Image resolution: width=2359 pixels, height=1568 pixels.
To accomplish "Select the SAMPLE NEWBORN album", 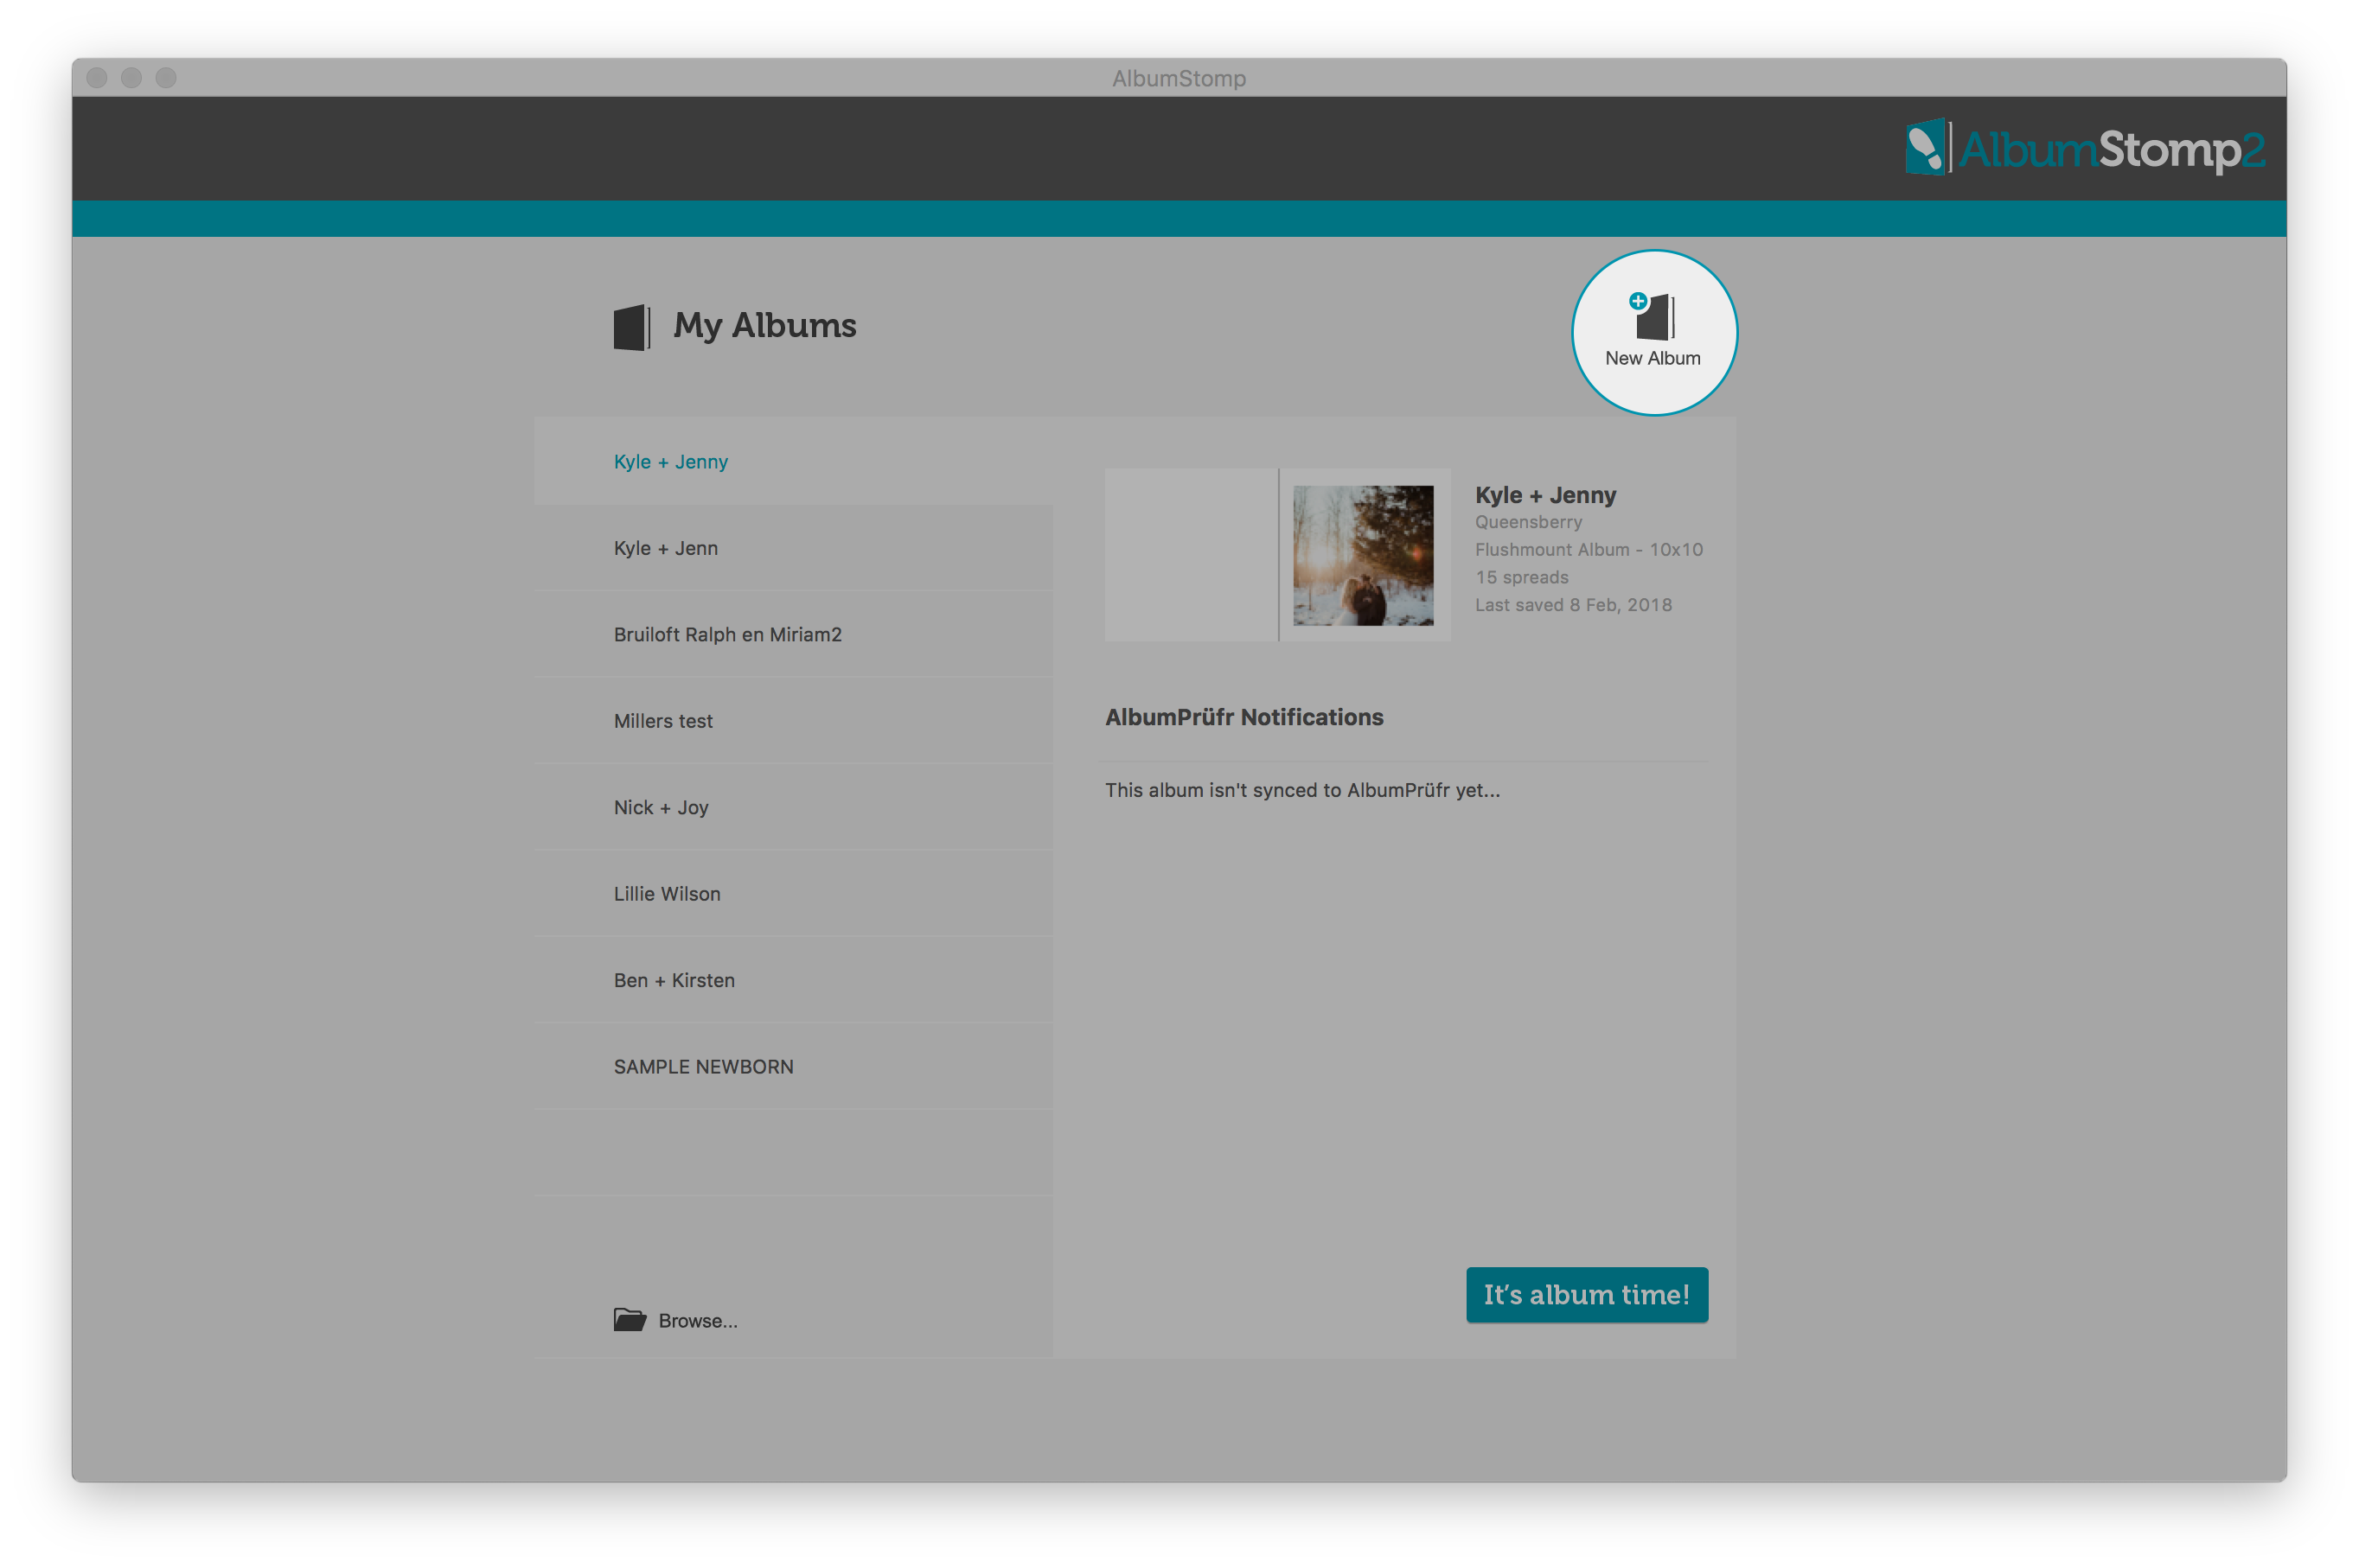I will point(795,1067).
